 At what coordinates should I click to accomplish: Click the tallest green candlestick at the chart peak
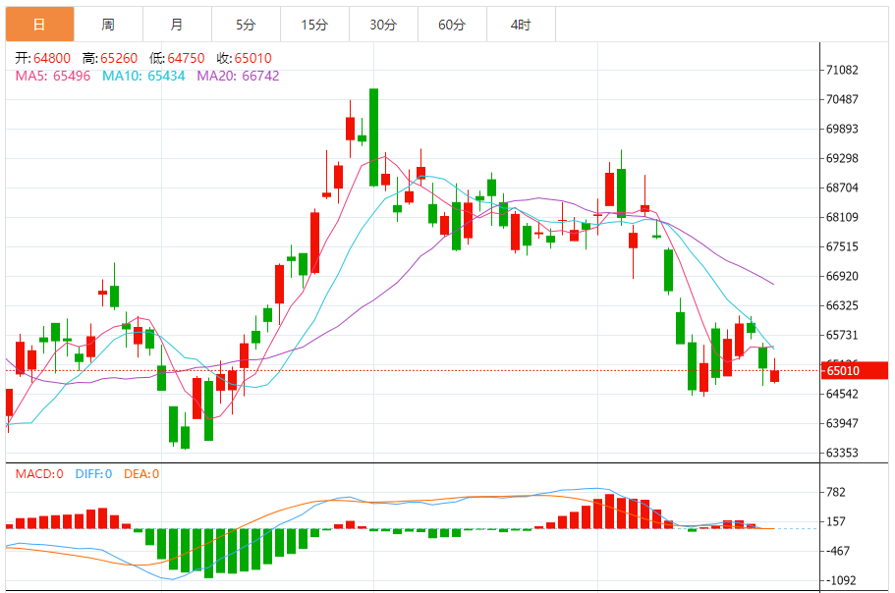coord(374,137)
